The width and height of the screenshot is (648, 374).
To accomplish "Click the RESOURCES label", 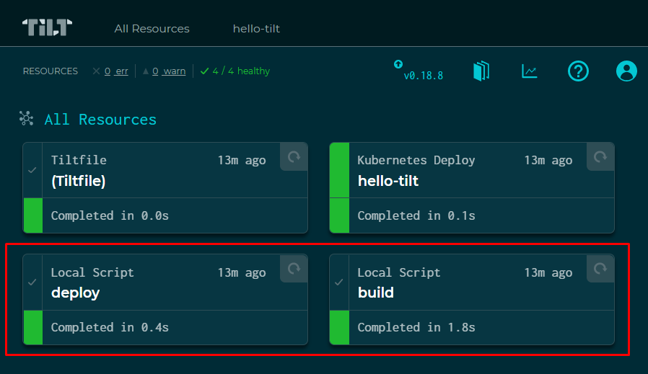I will point(51,71).
